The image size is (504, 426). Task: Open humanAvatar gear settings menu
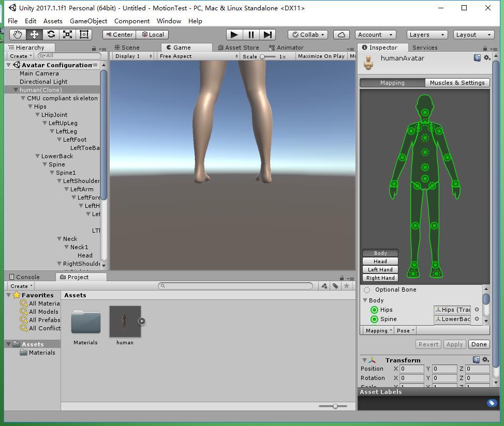(487, 58)
